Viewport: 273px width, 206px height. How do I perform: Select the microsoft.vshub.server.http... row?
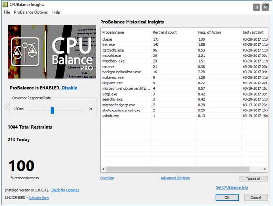point(184,88)
